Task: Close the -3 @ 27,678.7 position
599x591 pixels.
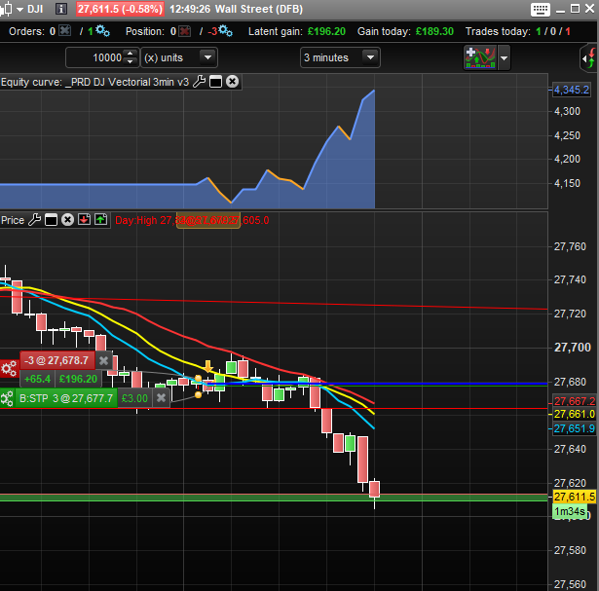Action: point(103,361)
